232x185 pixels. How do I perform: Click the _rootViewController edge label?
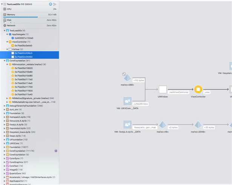tap(179, 92)
